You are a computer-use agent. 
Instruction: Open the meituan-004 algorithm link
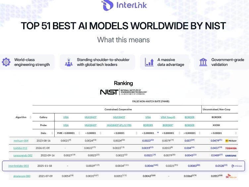coord(21,141)
